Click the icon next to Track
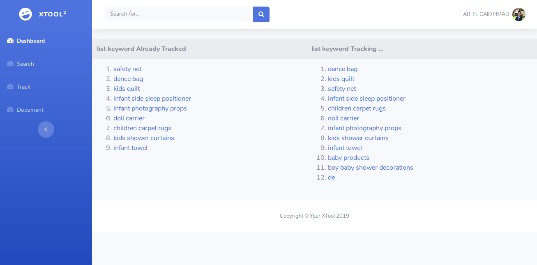This screenshot has width=537, height=265. click(x=10, y=87)
